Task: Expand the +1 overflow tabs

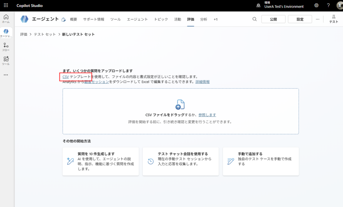Action: [x=215, y=19]
